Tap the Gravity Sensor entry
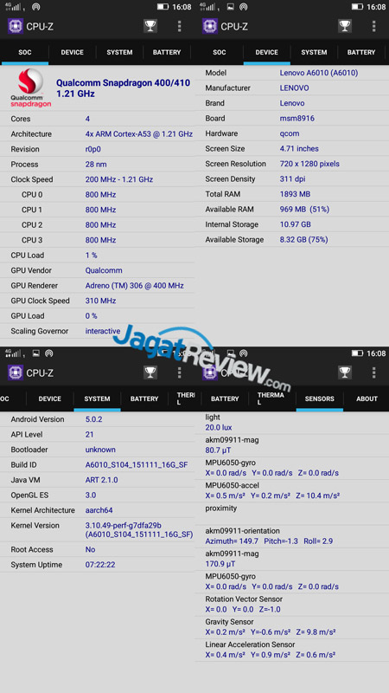Viewport: 389px width, 693px height. 291,627
